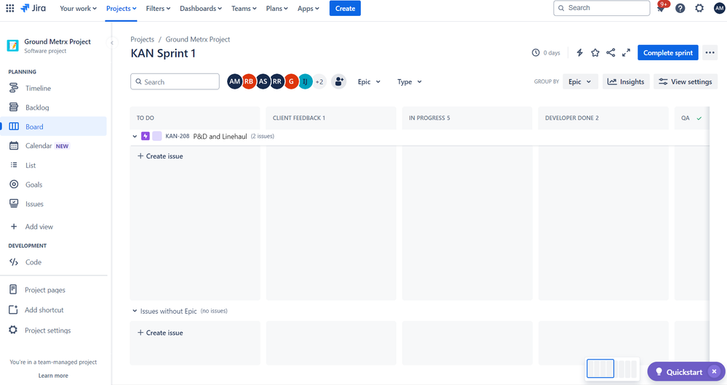This screenshot has width=727, height=385.
Task: Open the Dashboards menu
Action: [201, 8]
